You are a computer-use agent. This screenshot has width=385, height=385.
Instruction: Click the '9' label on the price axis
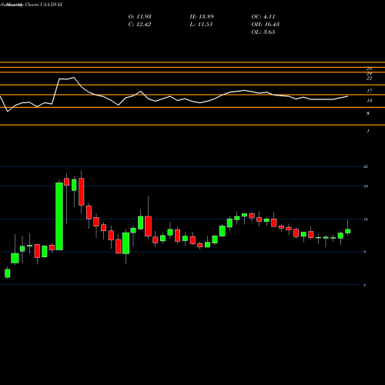click(x=365, y=252)
